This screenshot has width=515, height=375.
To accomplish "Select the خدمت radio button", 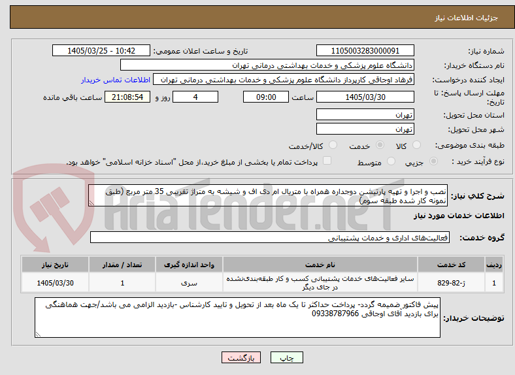I will (x=380, y=145).
